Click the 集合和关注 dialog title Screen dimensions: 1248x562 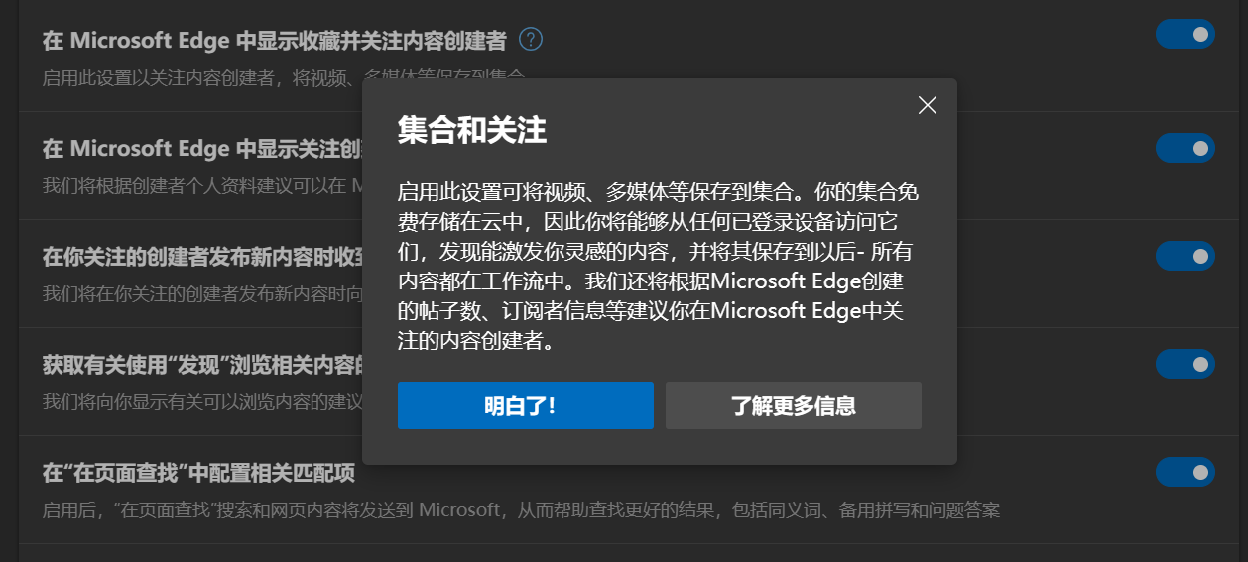472,130
